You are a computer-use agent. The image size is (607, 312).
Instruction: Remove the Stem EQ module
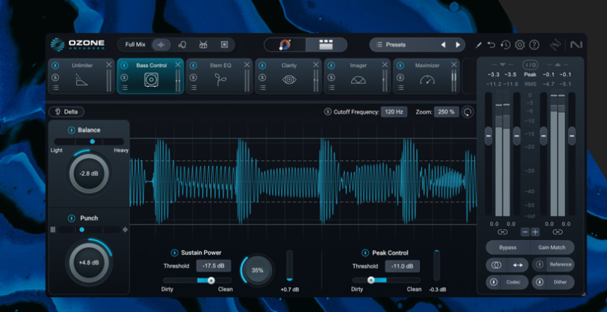click(x=247, y=65)
